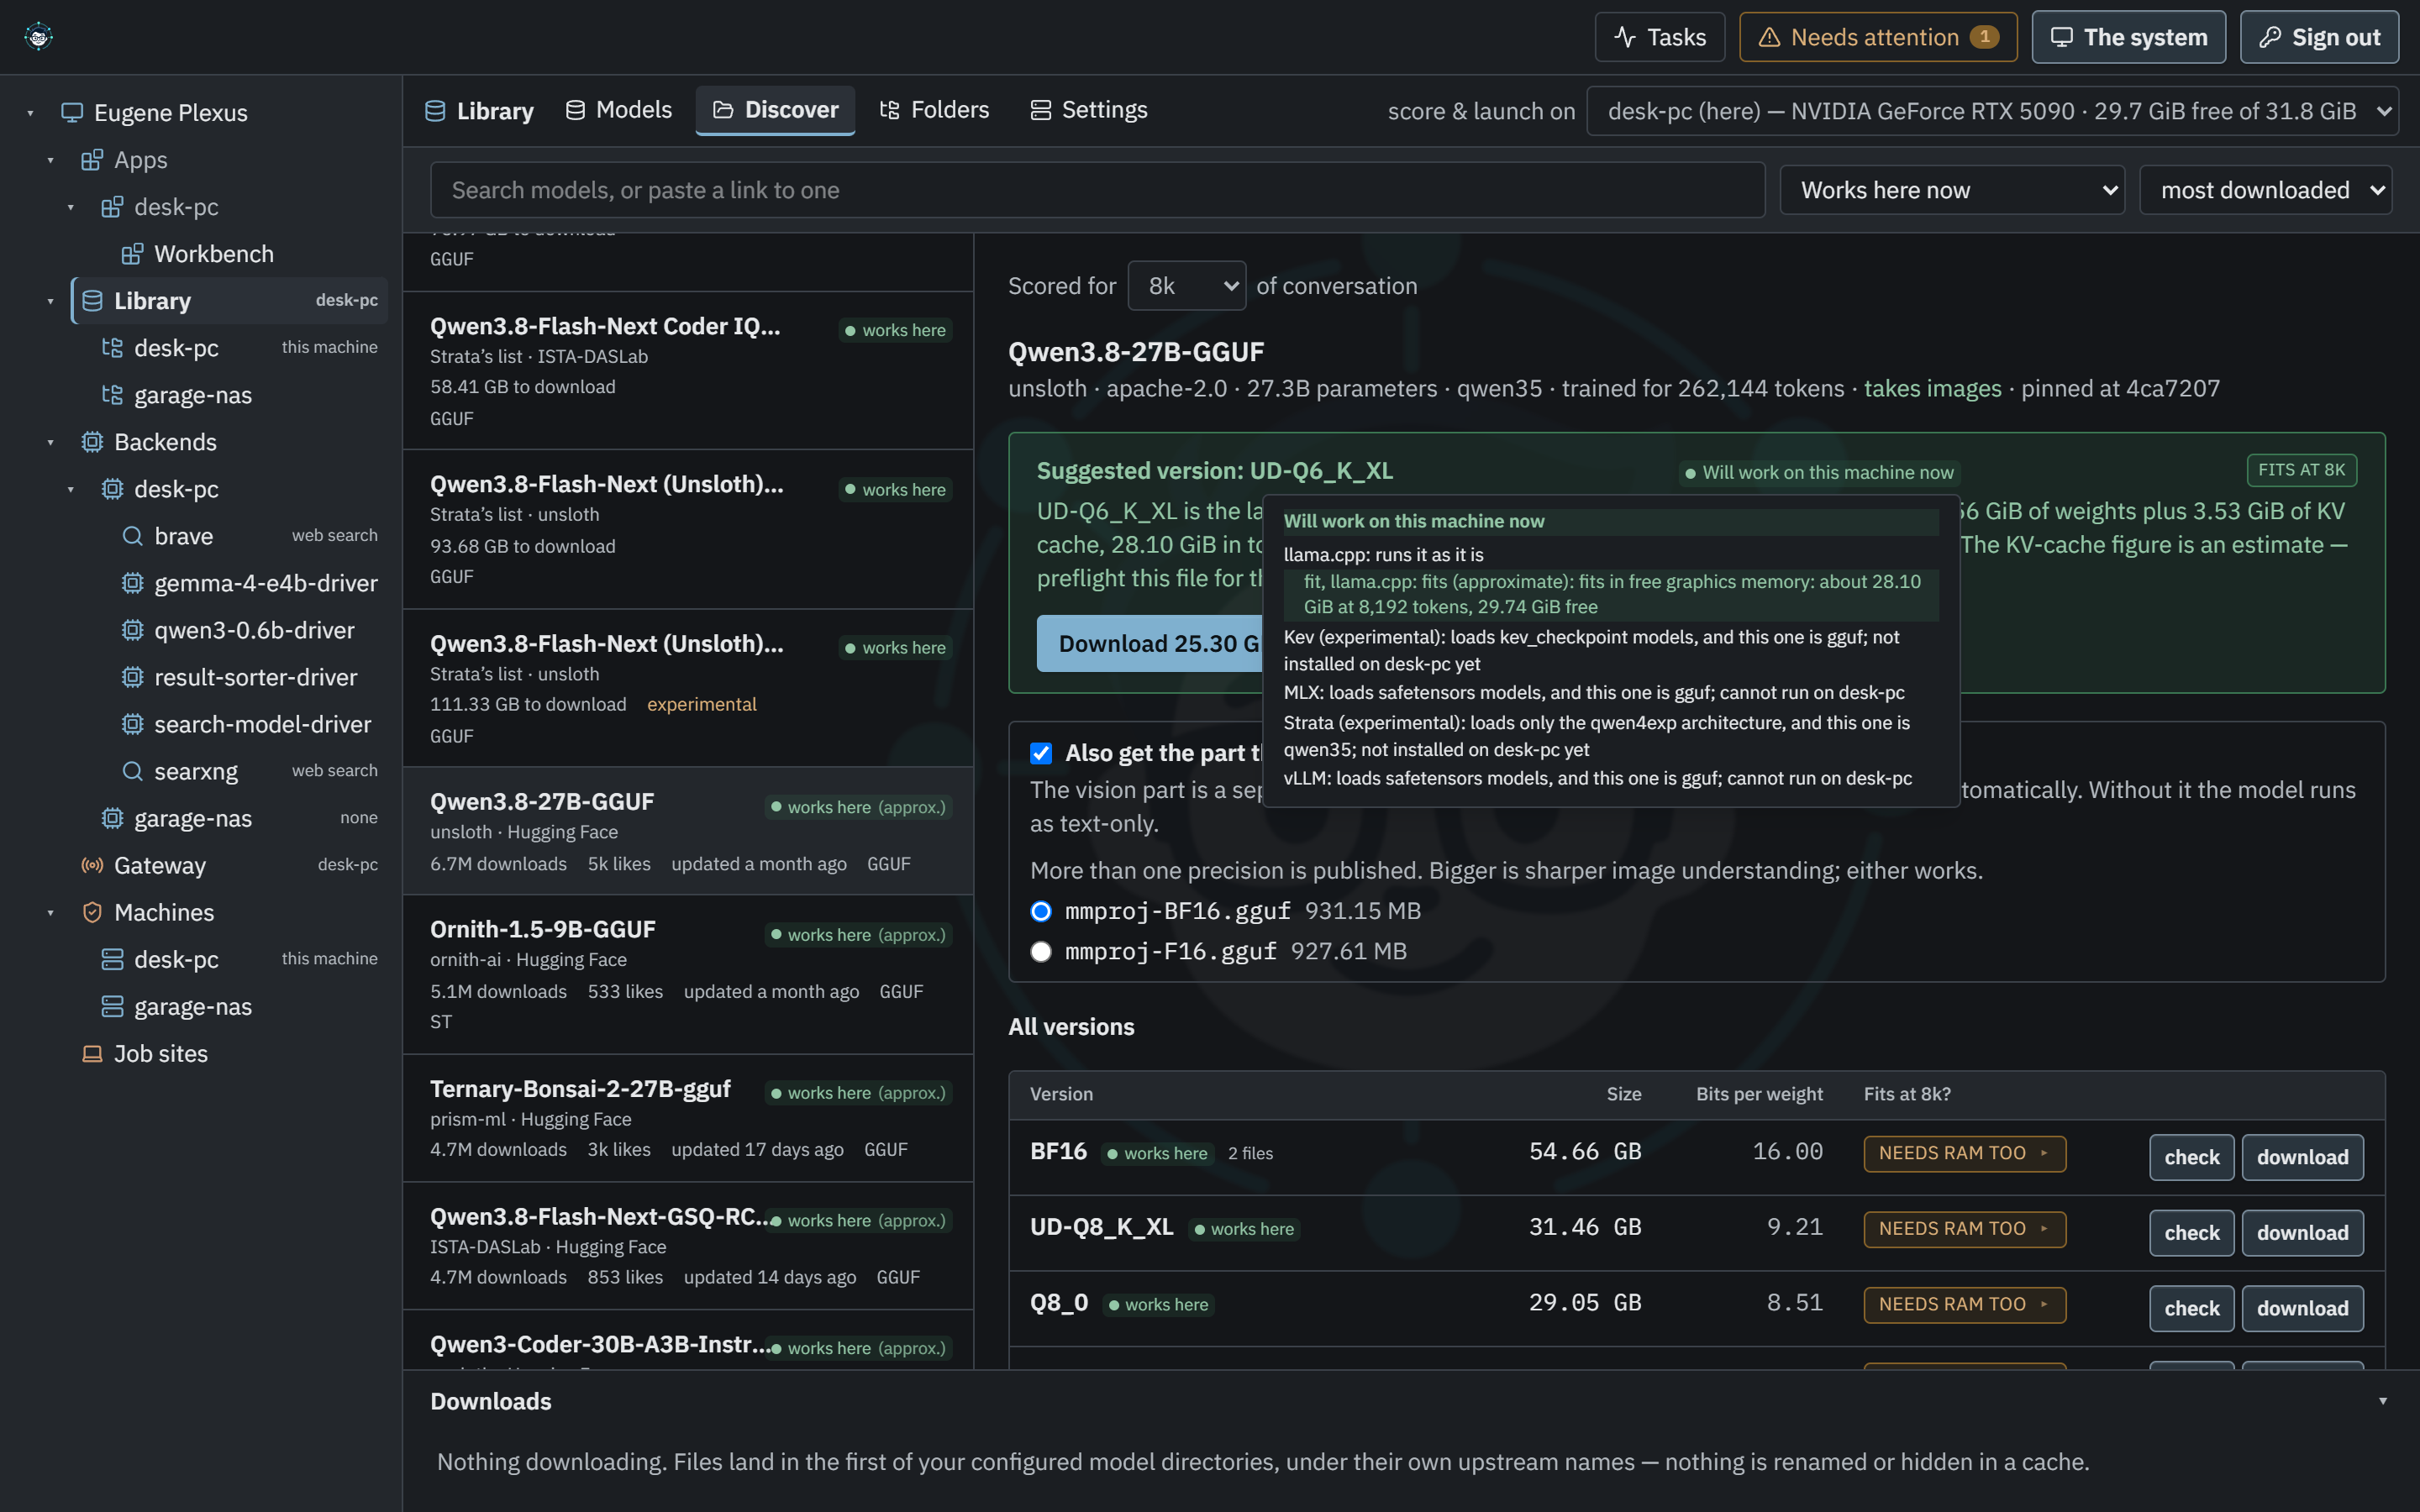Expand NEEDS RAM TOO badge for Q8_0
The image size is (2420, 1512).
(1964, 1305)
